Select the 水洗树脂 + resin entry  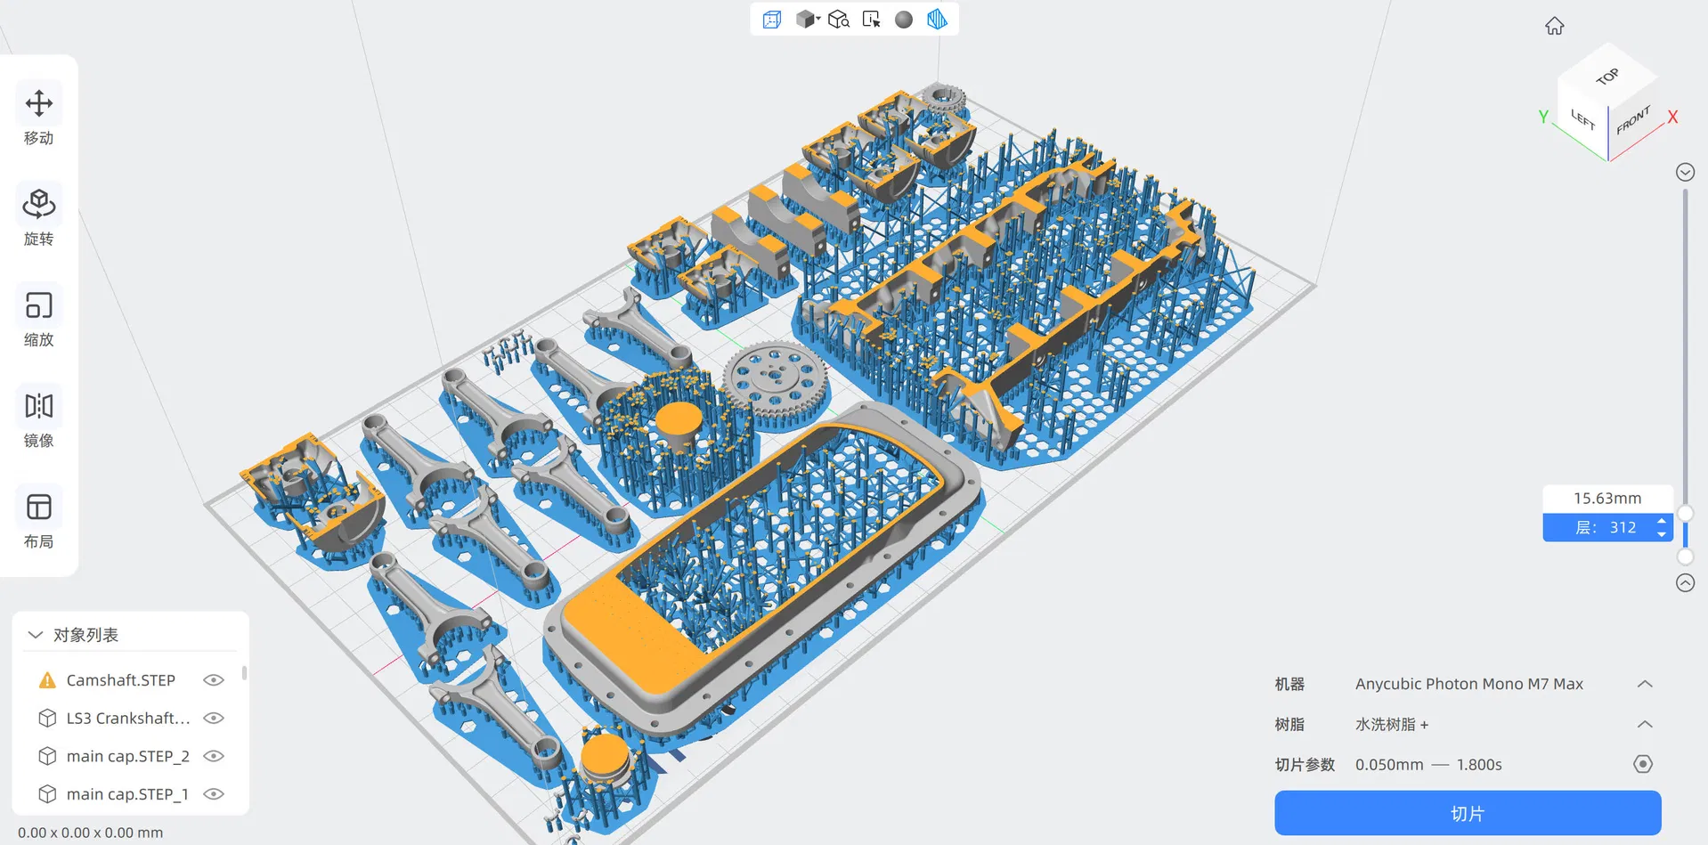[x=1391, y=724]
